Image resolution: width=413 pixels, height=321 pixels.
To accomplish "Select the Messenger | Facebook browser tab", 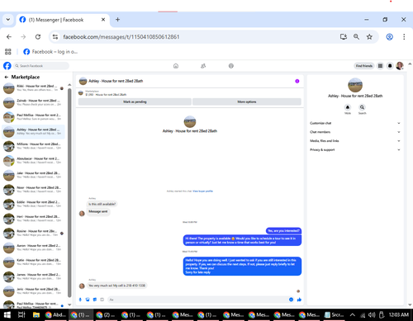I will coord(63,20).
